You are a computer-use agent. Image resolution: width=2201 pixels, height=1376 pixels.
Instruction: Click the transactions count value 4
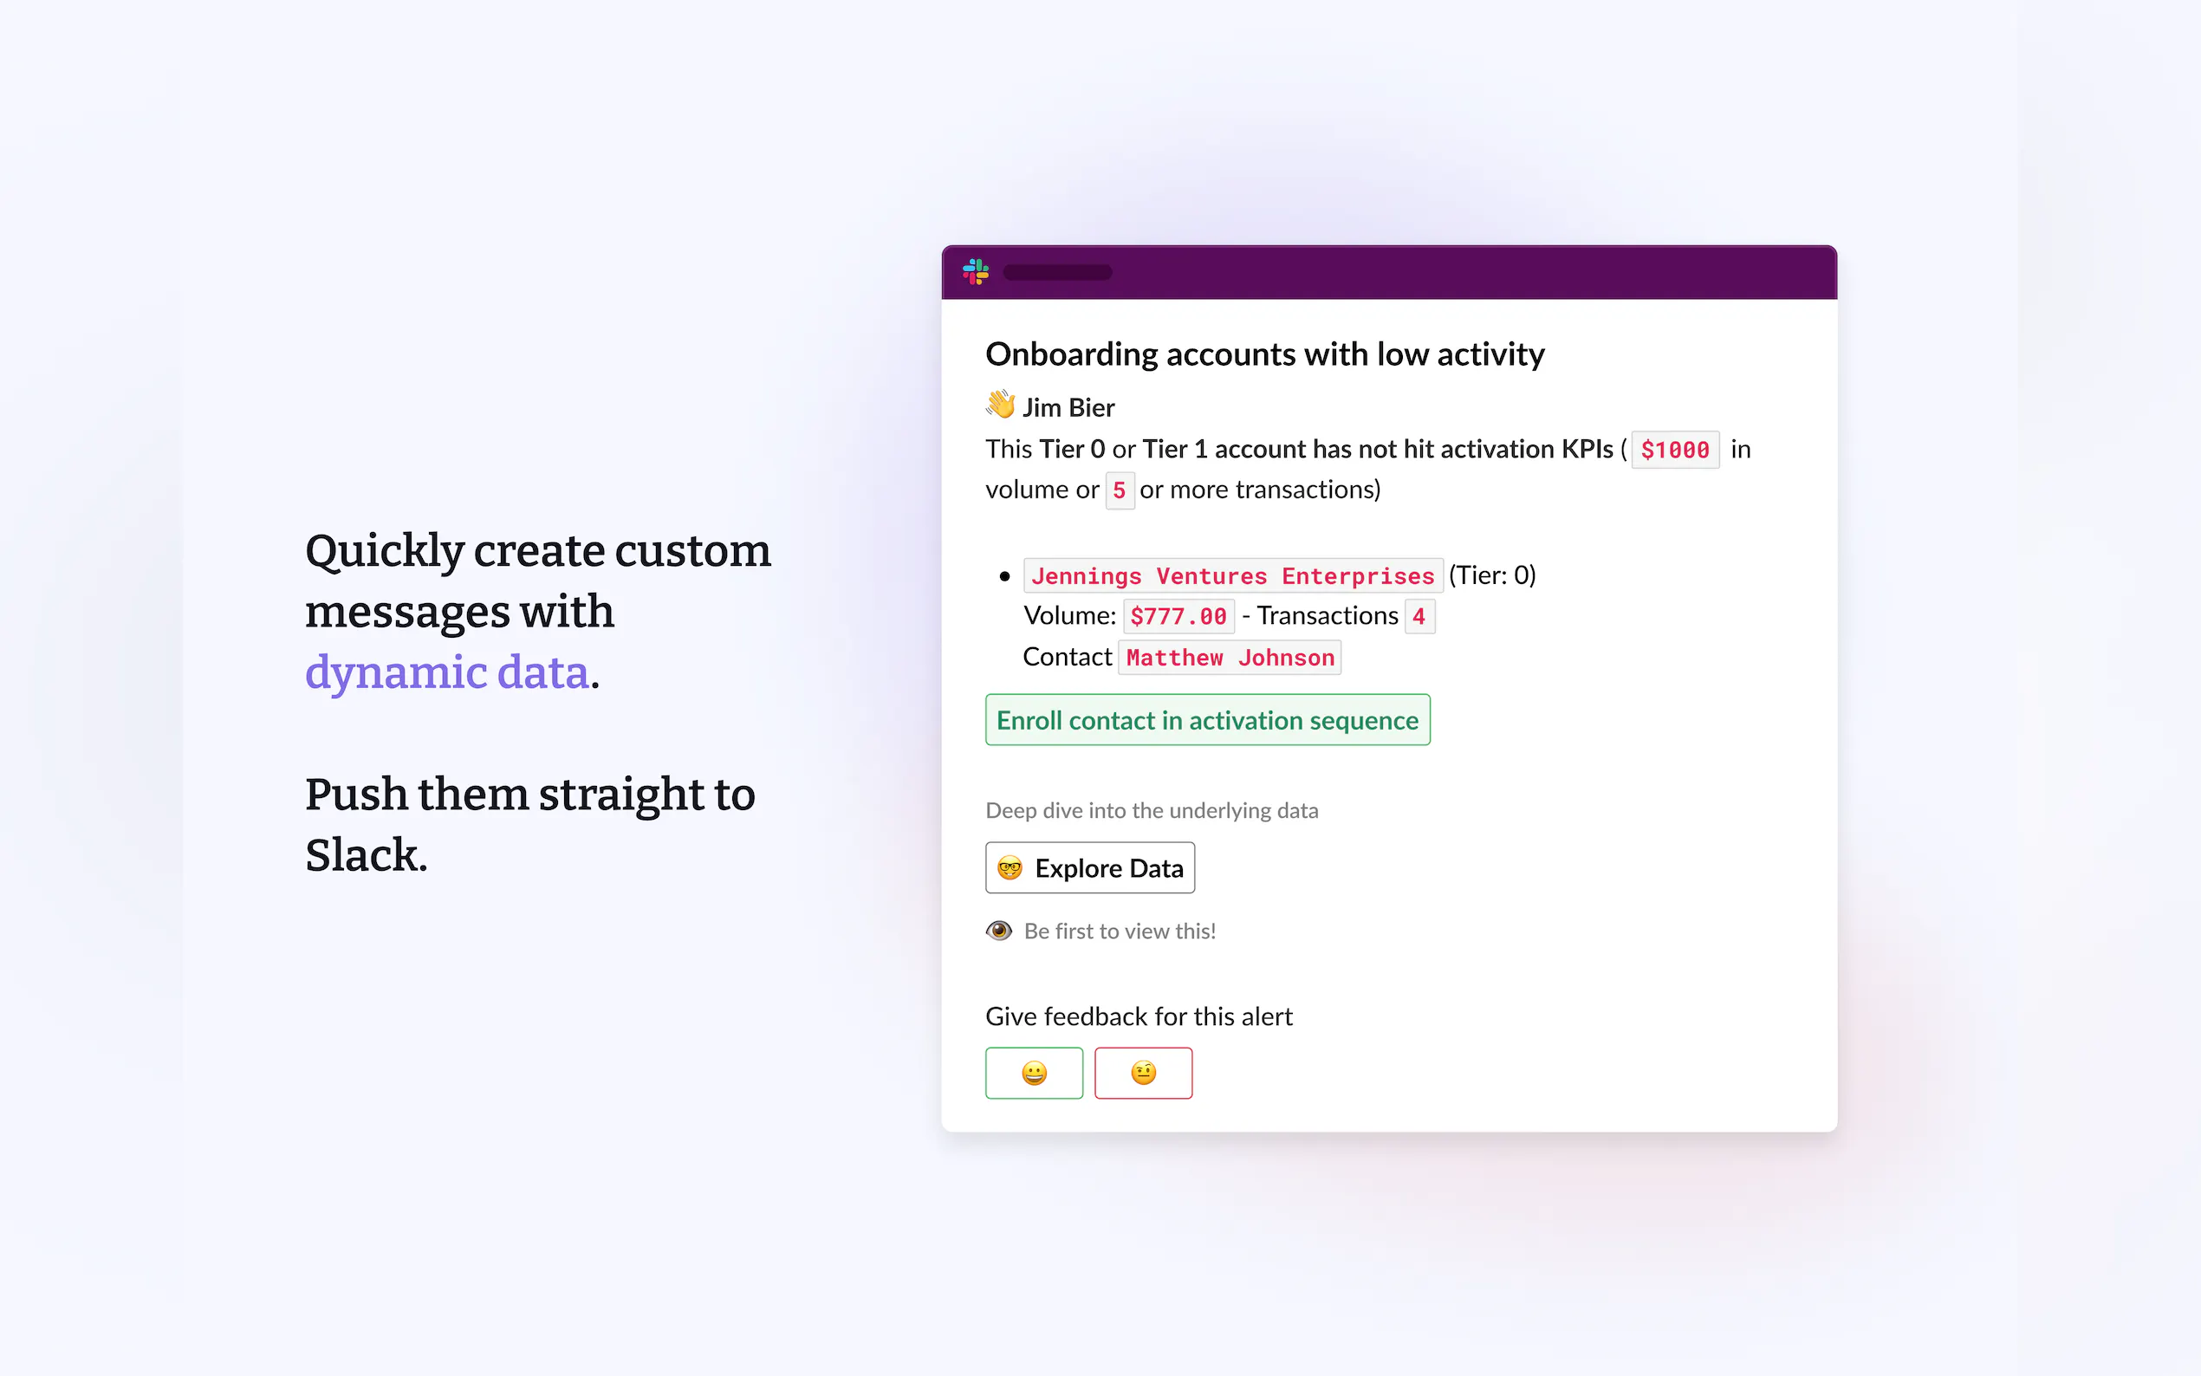1419,616
